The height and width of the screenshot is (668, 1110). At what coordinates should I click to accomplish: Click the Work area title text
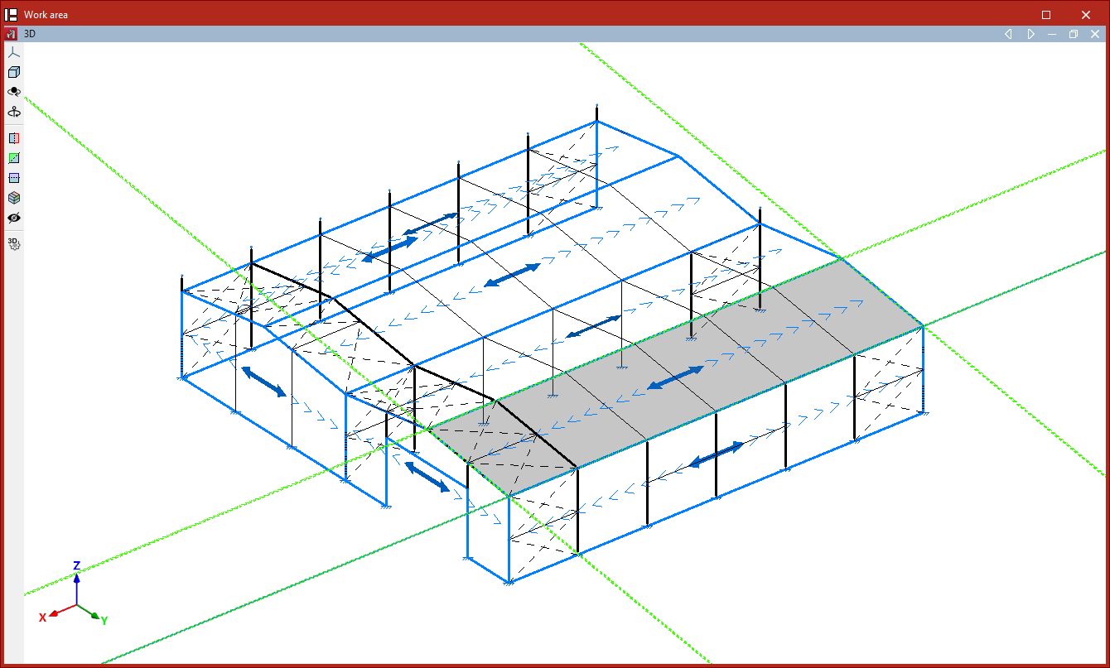coord(46,15)
